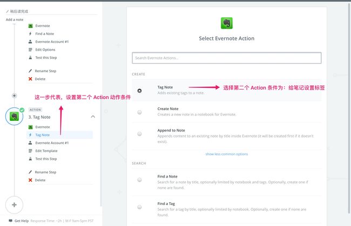Click ACTION badge above 3. Tag Note
Viewport: 351px width, 226px height.
point(35,109)
